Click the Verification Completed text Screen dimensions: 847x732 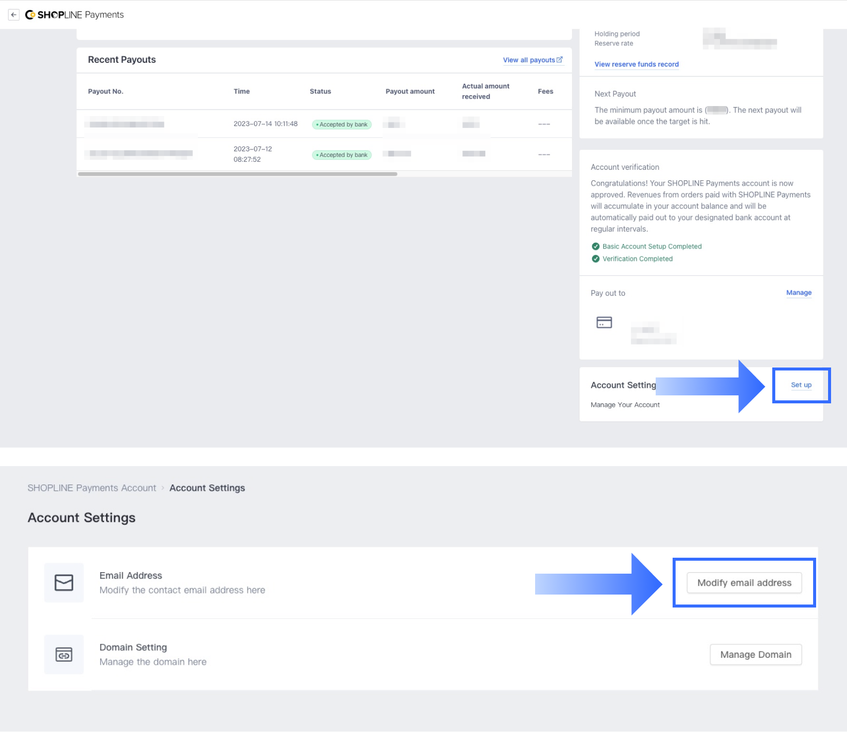[637, 259]
